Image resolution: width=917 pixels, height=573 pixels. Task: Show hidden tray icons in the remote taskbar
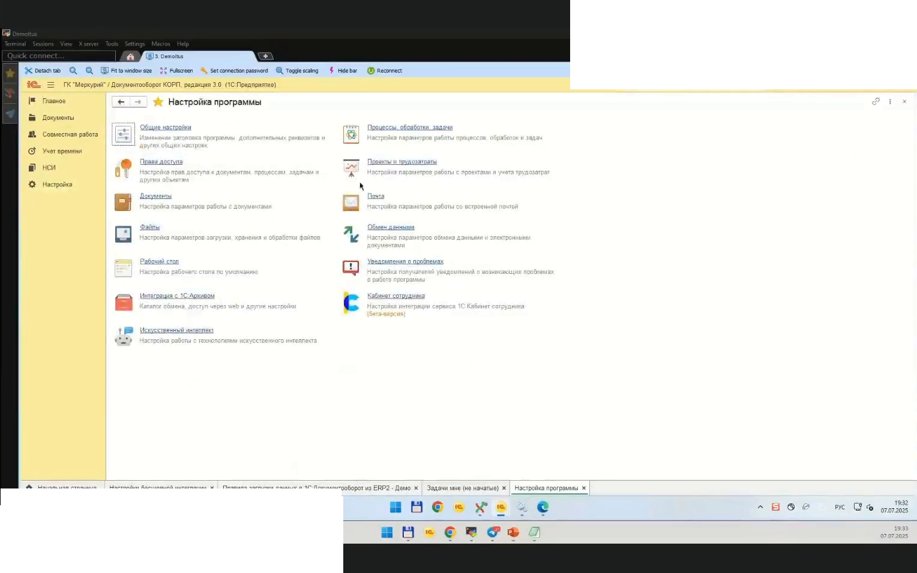coord(760,507)
